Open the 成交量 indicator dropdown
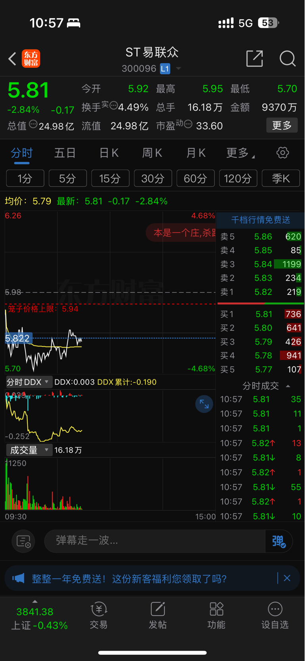The width and height of the screenshot is (305, 661). [x=29, y=450]
